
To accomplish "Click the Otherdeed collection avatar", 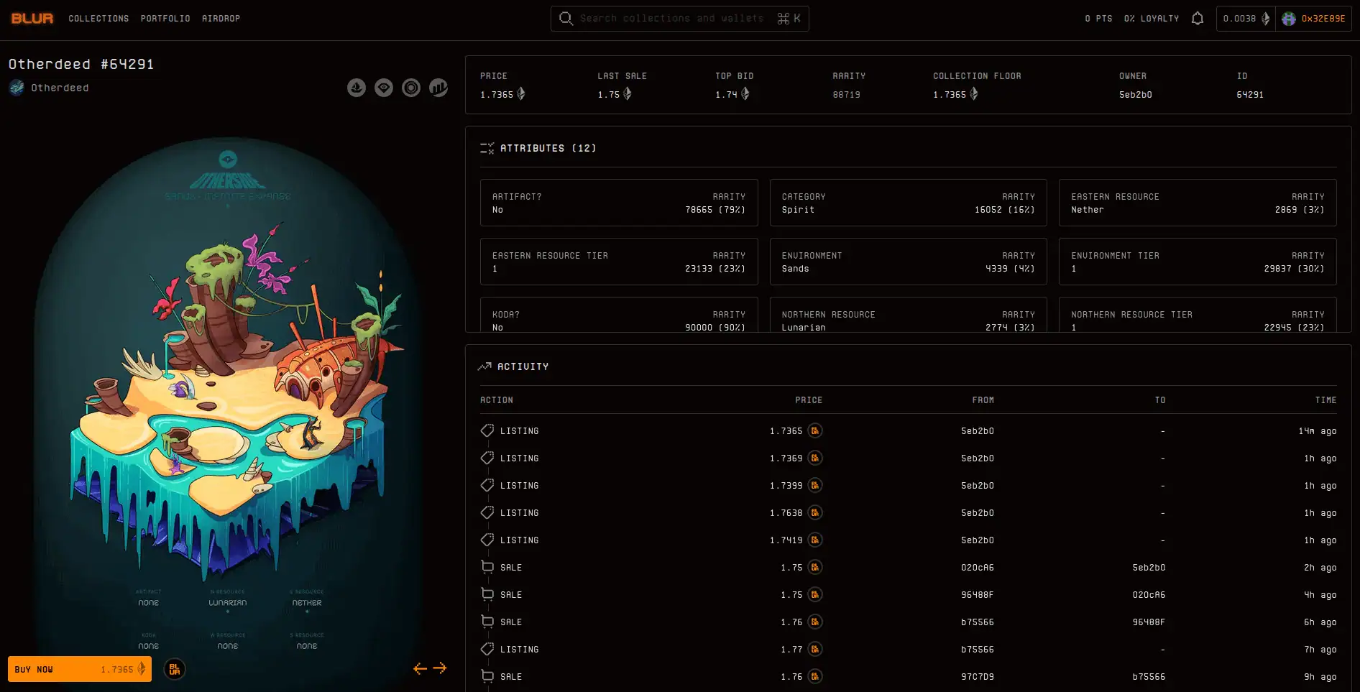I will [x=17, y=88].
